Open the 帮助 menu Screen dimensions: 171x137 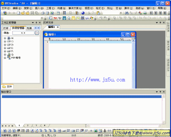(162, 8)
